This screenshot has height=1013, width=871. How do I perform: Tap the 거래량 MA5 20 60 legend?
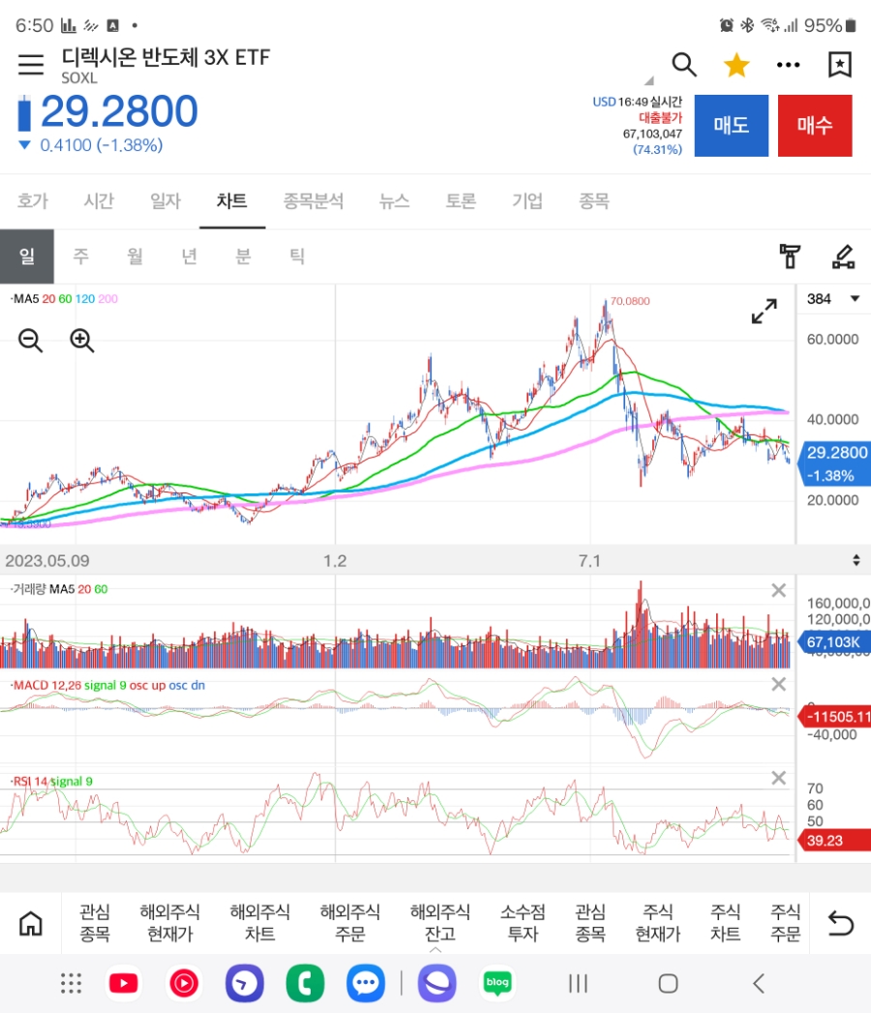tap(59, 589)
